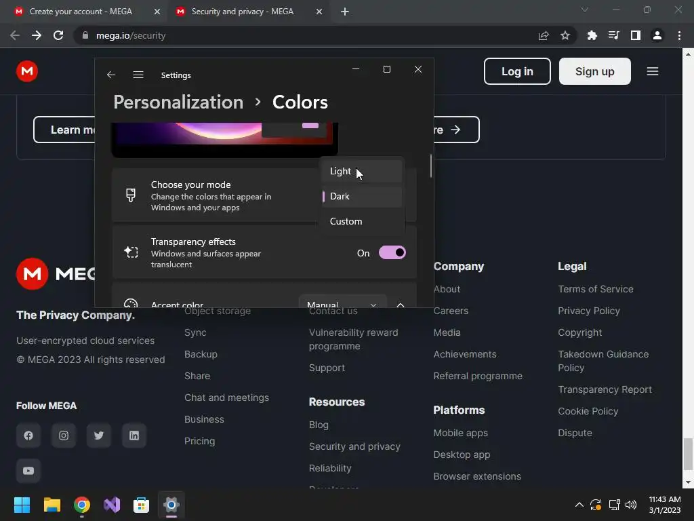The height and width of the screenshot is (521, 694).
Task: Open Chrome extensions puzzle icon
Action: point(592,35)
